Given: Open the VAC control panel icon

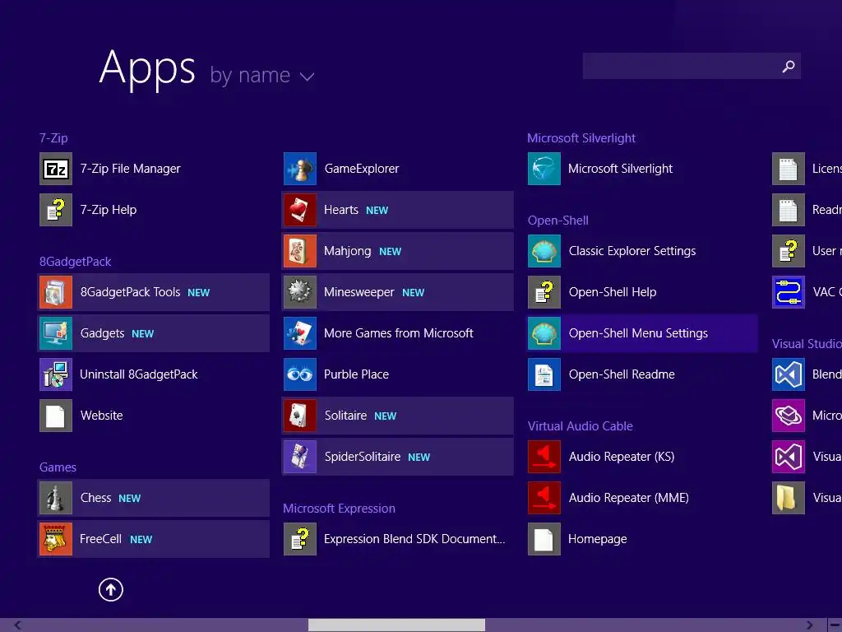Looking at the screenshot, I should click(789, 292).
